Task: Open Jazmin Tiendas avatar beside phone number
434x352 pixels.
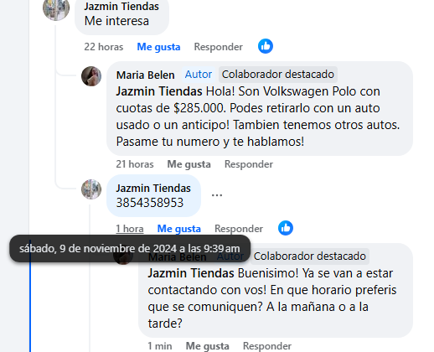Action: point(91,189)
